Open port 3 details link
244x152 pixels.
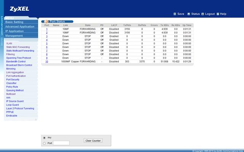[47, 36]
